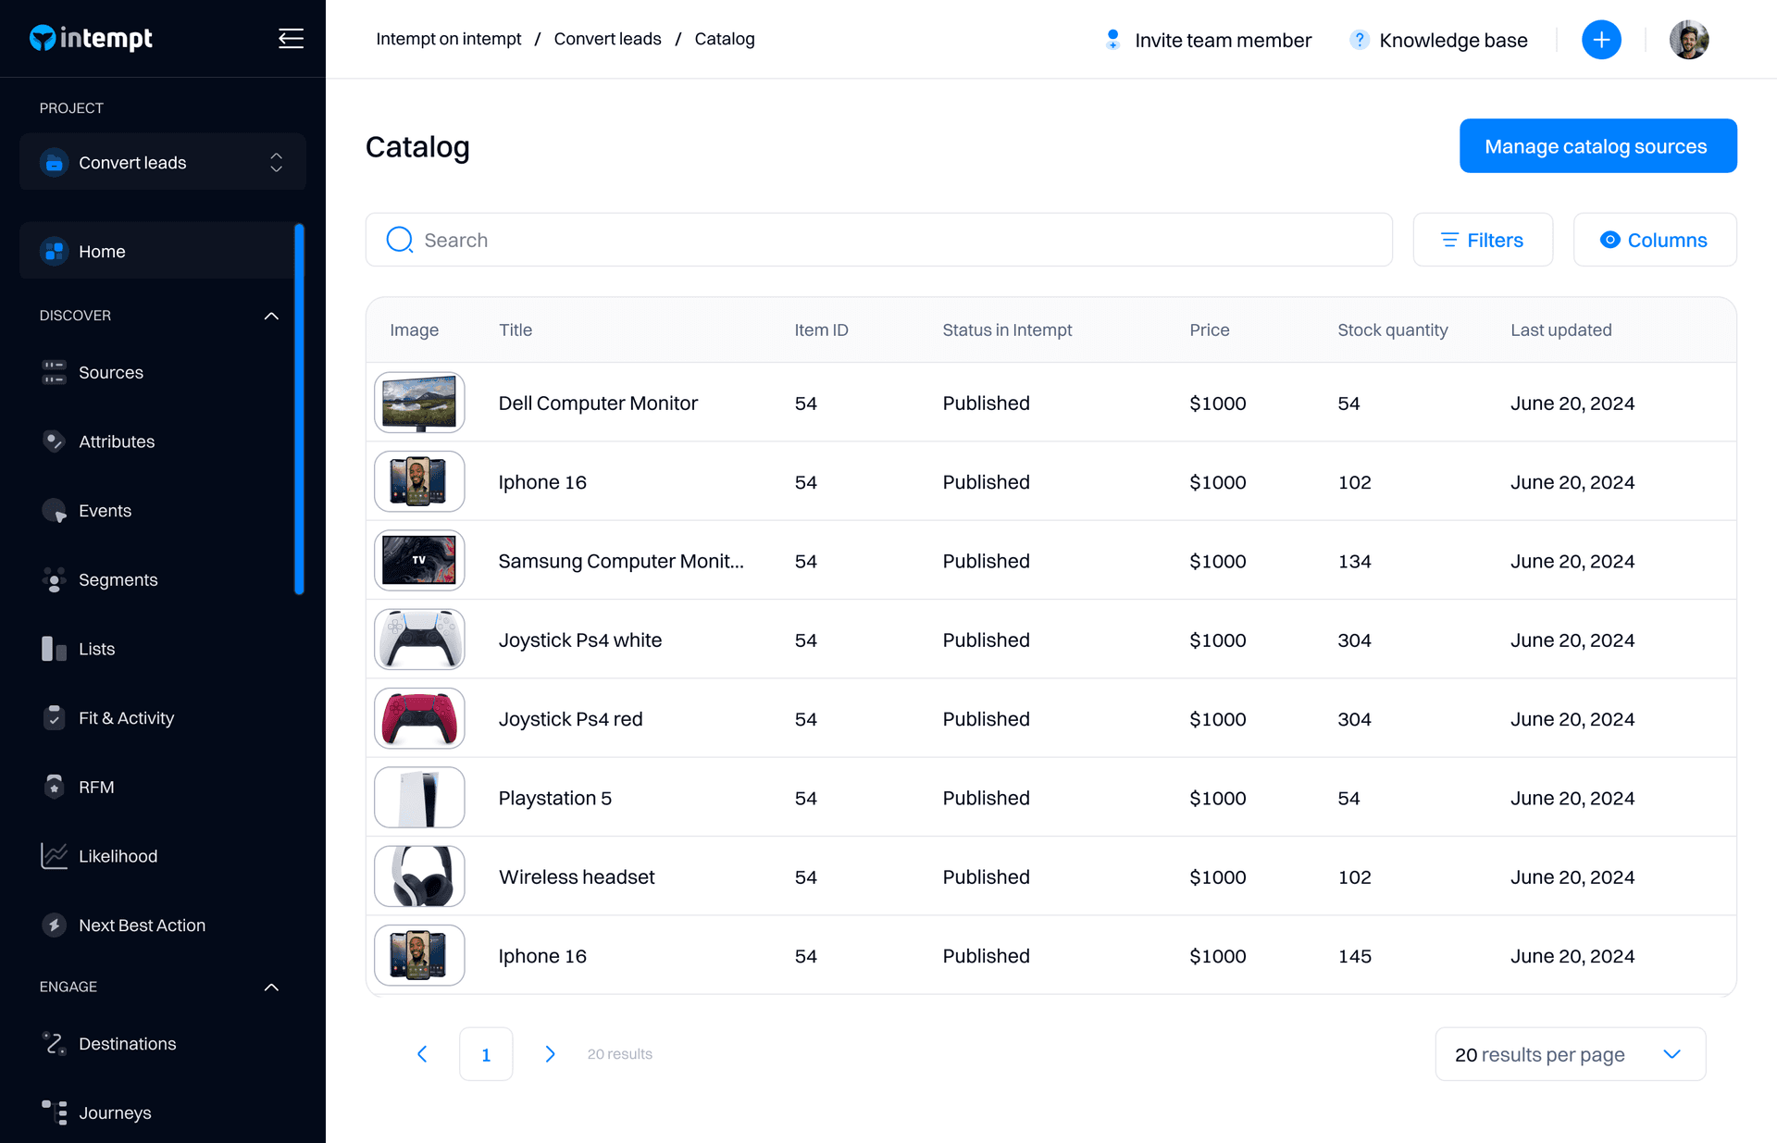Image resolution: width=1777 pixels, height=1143 pixels.
Task: Open the Playstation 5 thumbnail
Action: click(419, 797)
